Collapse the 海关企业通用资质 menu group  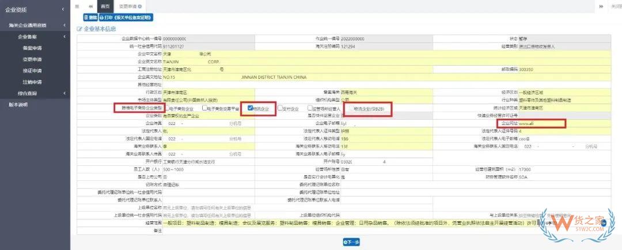35,25
